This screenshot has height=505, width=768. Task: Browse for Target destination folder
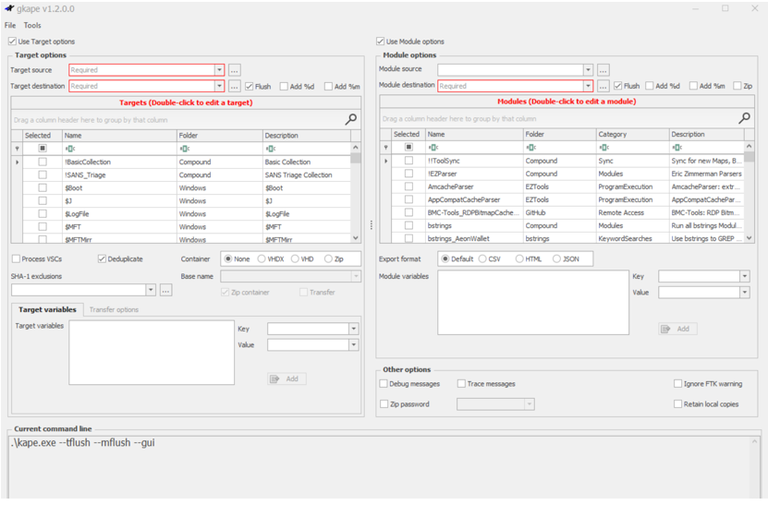[234, 86]
